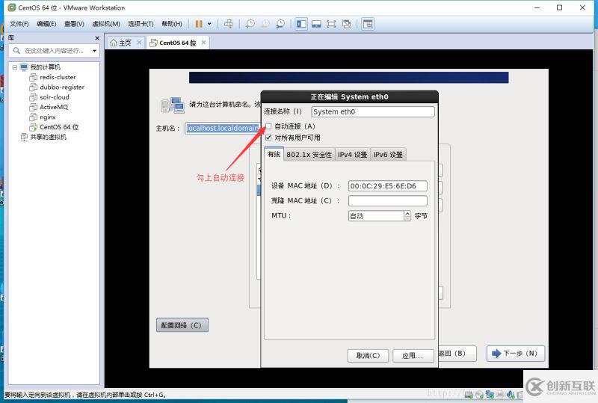Open the 选项卡(T) menu

pos(141,24)
